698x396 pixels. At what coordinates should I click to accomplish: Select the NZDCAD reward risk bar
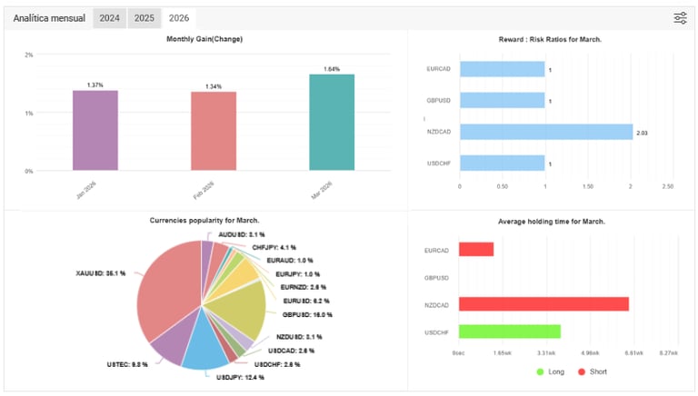coord(546,132)
